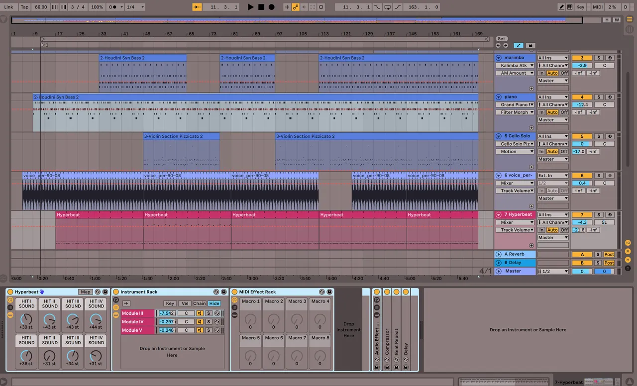
Task: Toggle A Reverb Post button
Action: pyautogui.click(x=609, y=255)
